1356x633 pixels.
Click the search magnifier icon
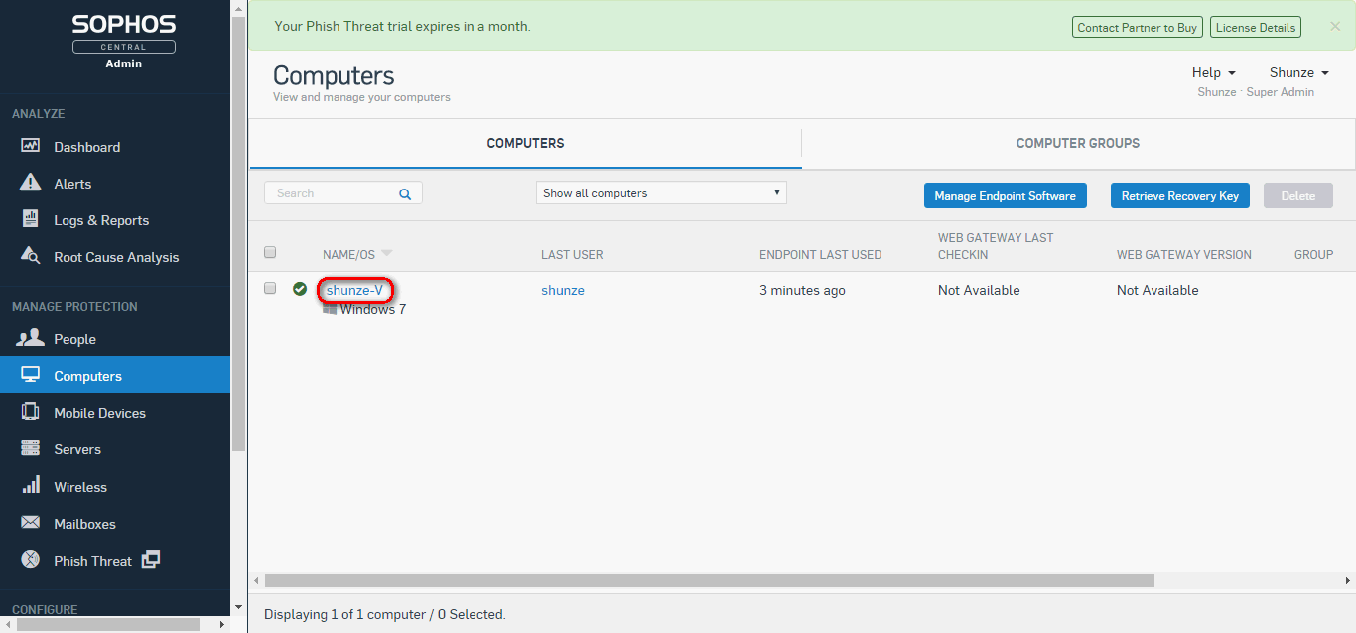tap(405, 194)
